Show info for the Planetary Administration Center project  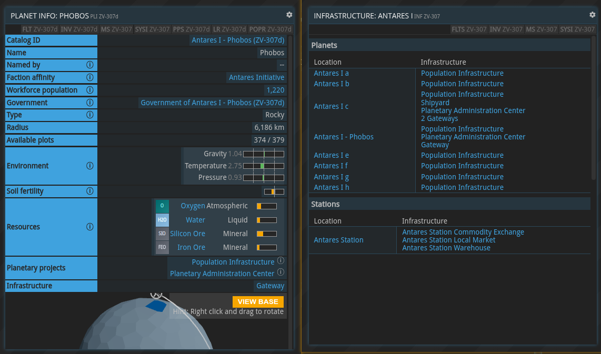281,272
